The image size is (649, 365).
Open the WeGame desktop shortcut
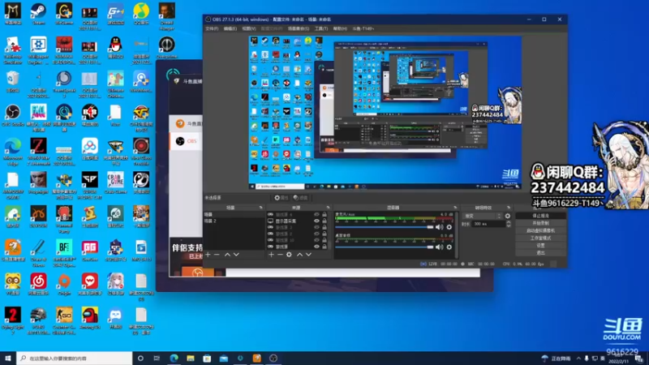pyautogui.click(x=64, y=14)
